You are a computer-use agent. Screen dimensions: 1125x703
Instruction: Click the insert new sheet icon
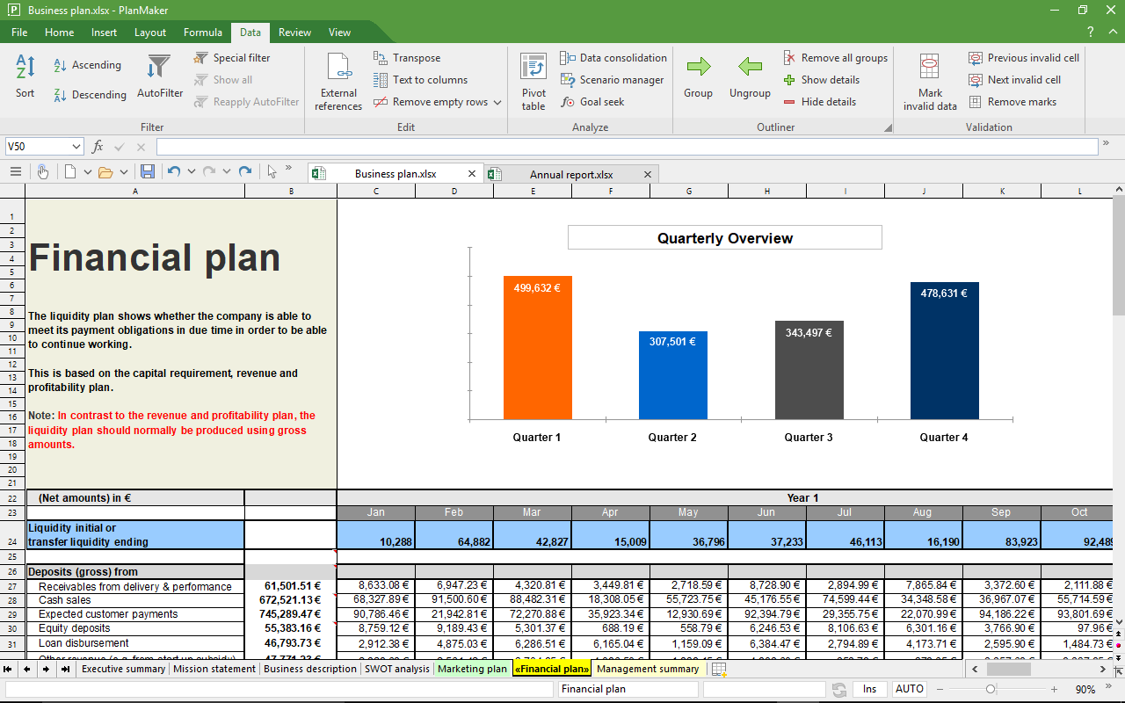(x=719, y=670)
